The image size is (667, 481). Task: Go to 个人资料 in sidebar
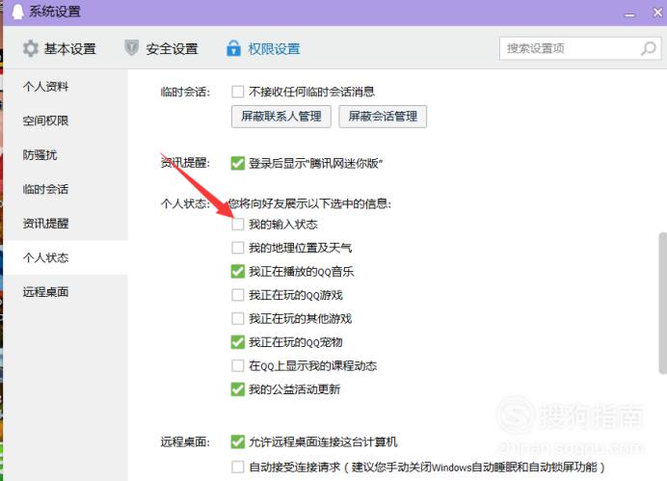point(45,87)
